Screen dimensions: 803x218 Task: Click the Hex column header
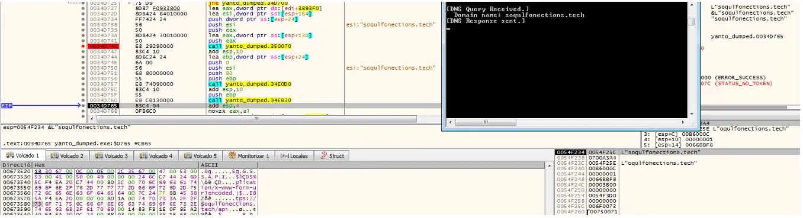pos(116,164)
